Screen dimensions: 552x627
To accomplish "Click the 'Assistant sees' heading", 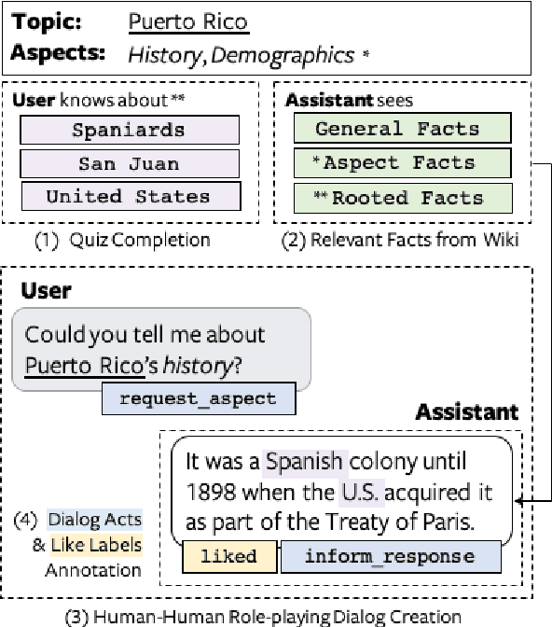I will click(x=350, y=100).
